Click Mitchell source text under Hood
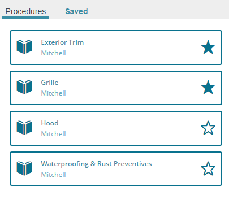Screen dimensions: 229x208 (x=54, y=134)
